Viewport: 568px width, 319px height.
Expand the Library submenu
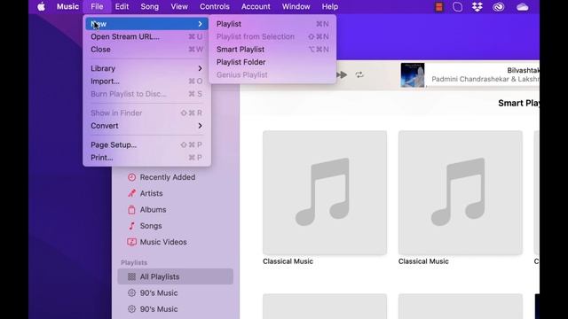tap(146, 68)
